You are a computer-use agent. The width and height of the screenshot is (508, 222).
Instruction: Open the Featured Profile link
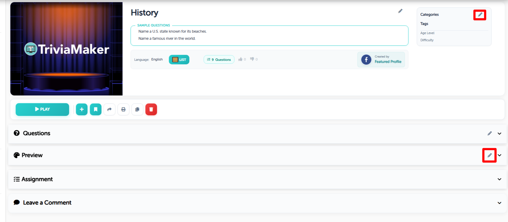(388, 62)
